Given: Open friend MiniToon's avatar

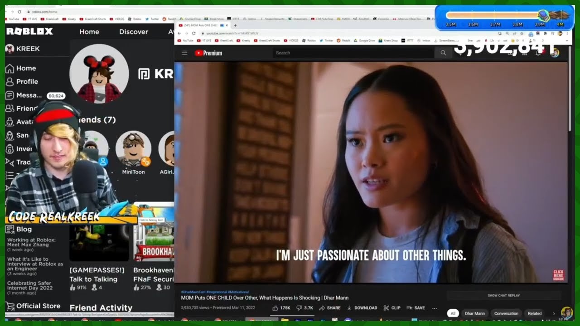Looking at the screenshot, I should (x=133, y=149).
